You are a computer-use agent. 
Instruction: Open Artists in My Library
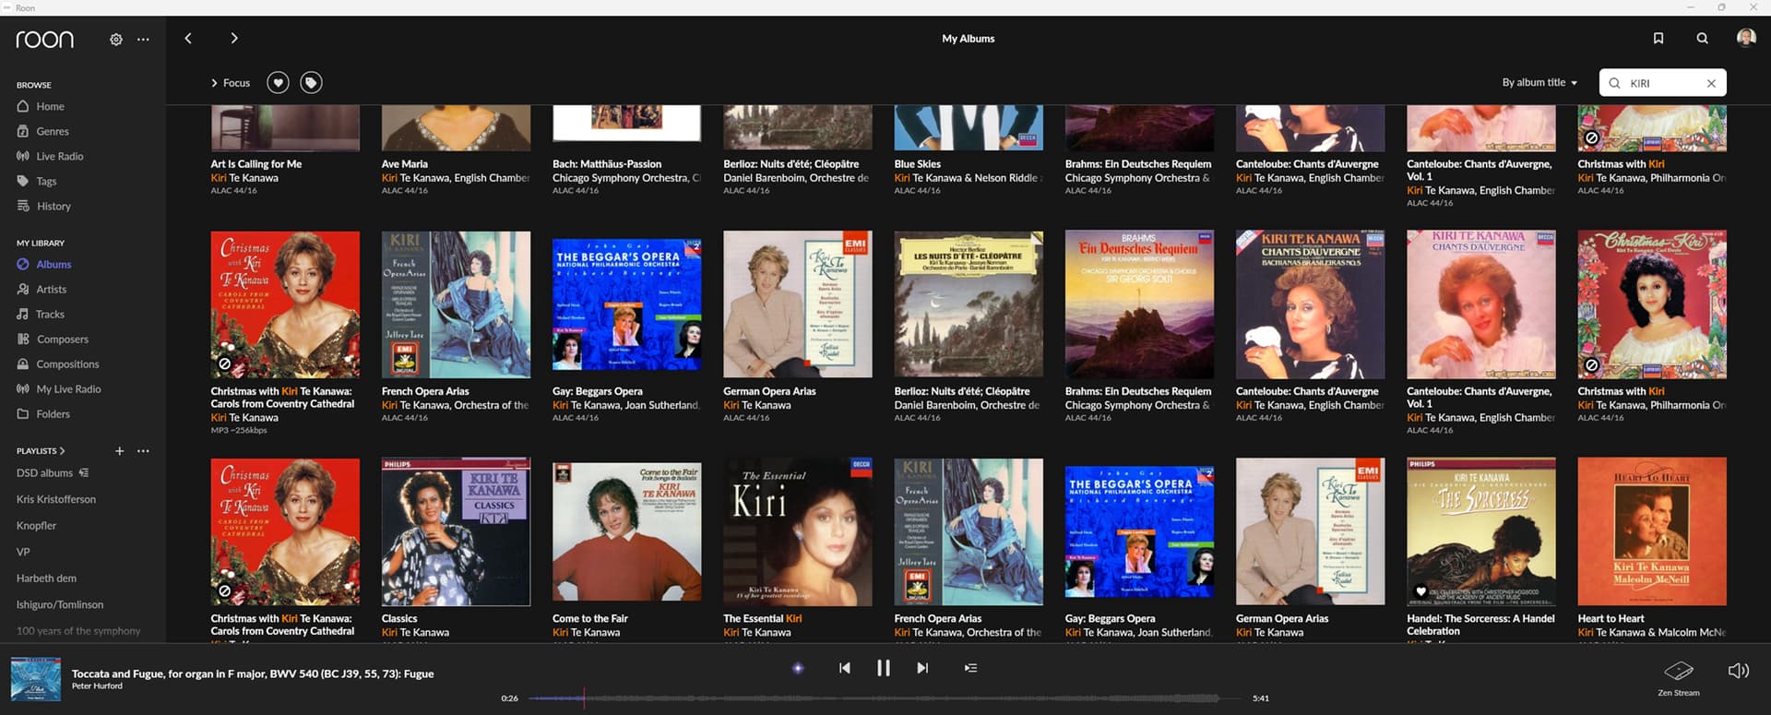coord(51,290)
